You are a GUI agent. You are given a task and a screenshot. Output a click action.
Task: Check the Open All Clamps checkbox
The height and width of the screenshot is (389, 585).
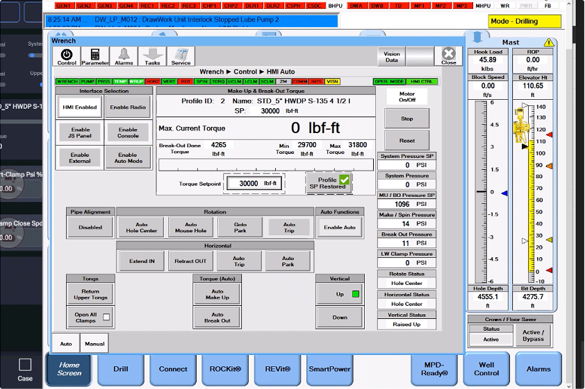[106, 317]
